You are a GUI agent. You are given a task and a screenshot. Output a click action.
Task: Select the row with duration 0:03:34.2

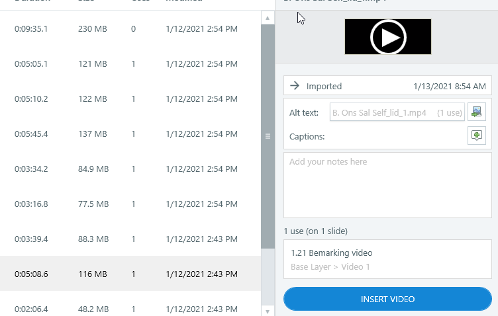[130, 169]
